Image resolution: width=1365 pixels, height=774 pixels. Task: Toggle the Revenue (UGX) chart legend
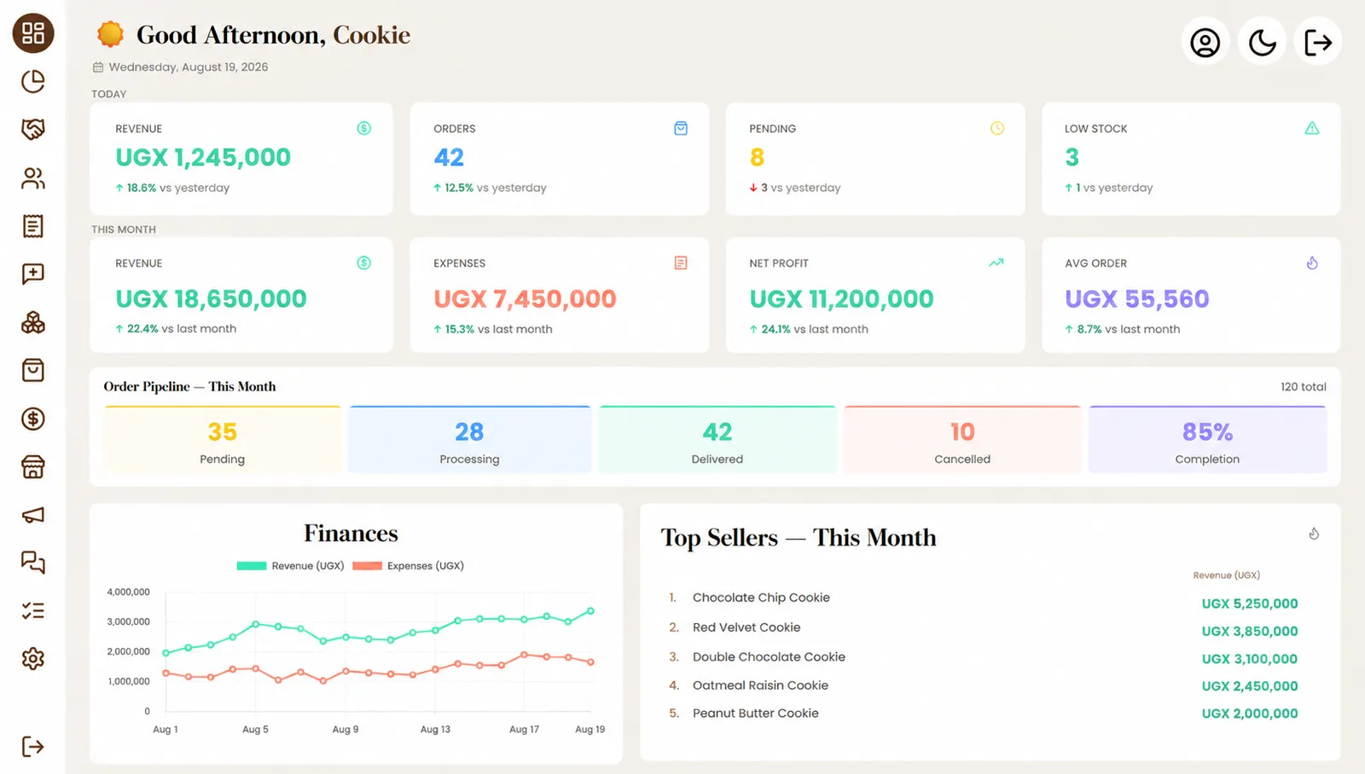pos(290,566)
